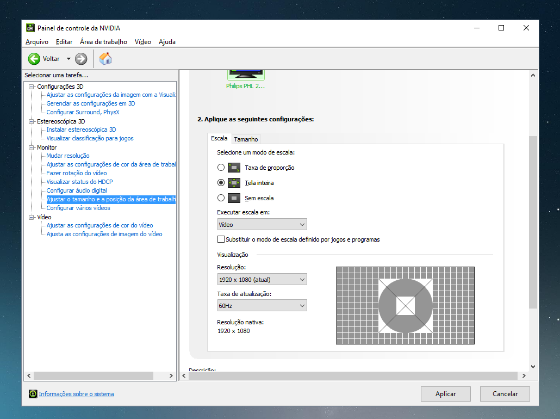Switch to the Tamanho tab
Viewport: 560px width, 419px height.
[246, 139]
